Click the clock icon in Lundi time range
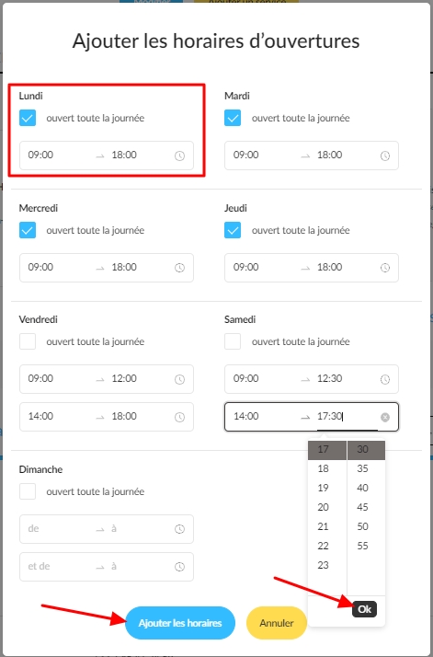 coord(179,156)
